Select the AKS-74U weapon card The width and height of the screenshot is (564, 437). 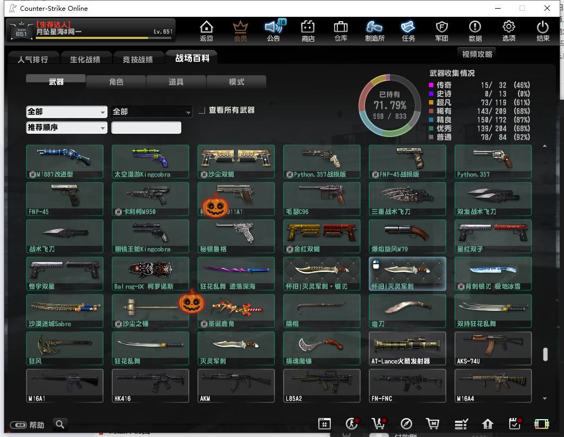tap(493, 348)
